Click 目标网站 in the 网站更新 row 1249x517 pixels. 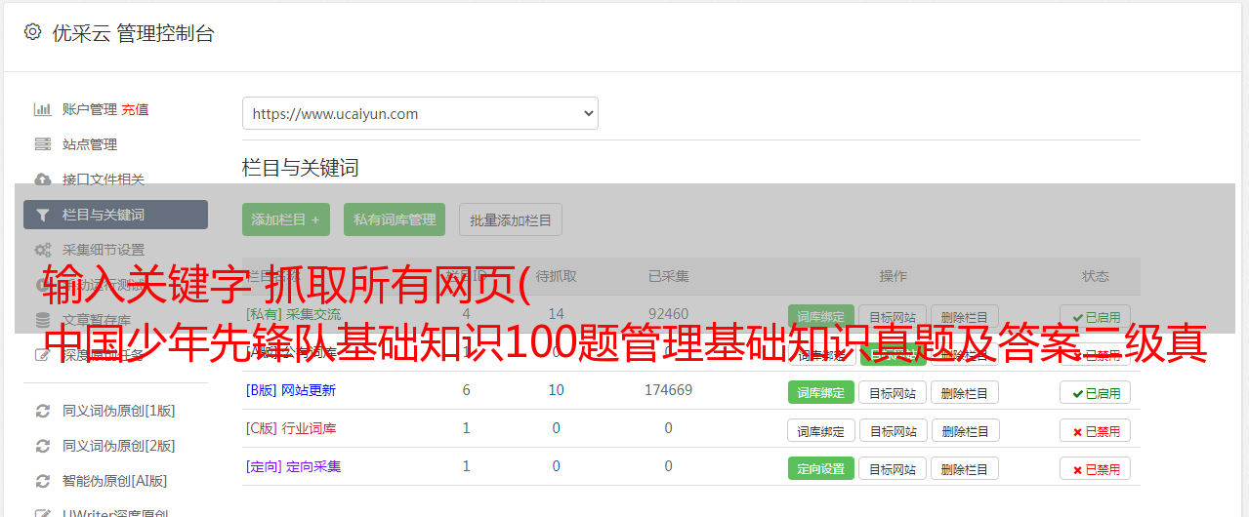tap(893, 392)
